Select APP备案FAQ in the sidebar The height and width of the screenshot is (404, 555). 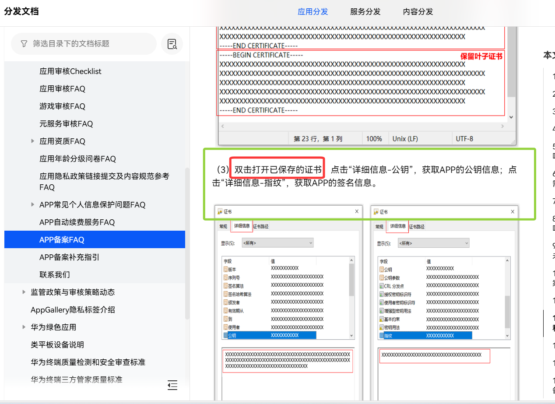pyautogui.click(x=62, y=240)
